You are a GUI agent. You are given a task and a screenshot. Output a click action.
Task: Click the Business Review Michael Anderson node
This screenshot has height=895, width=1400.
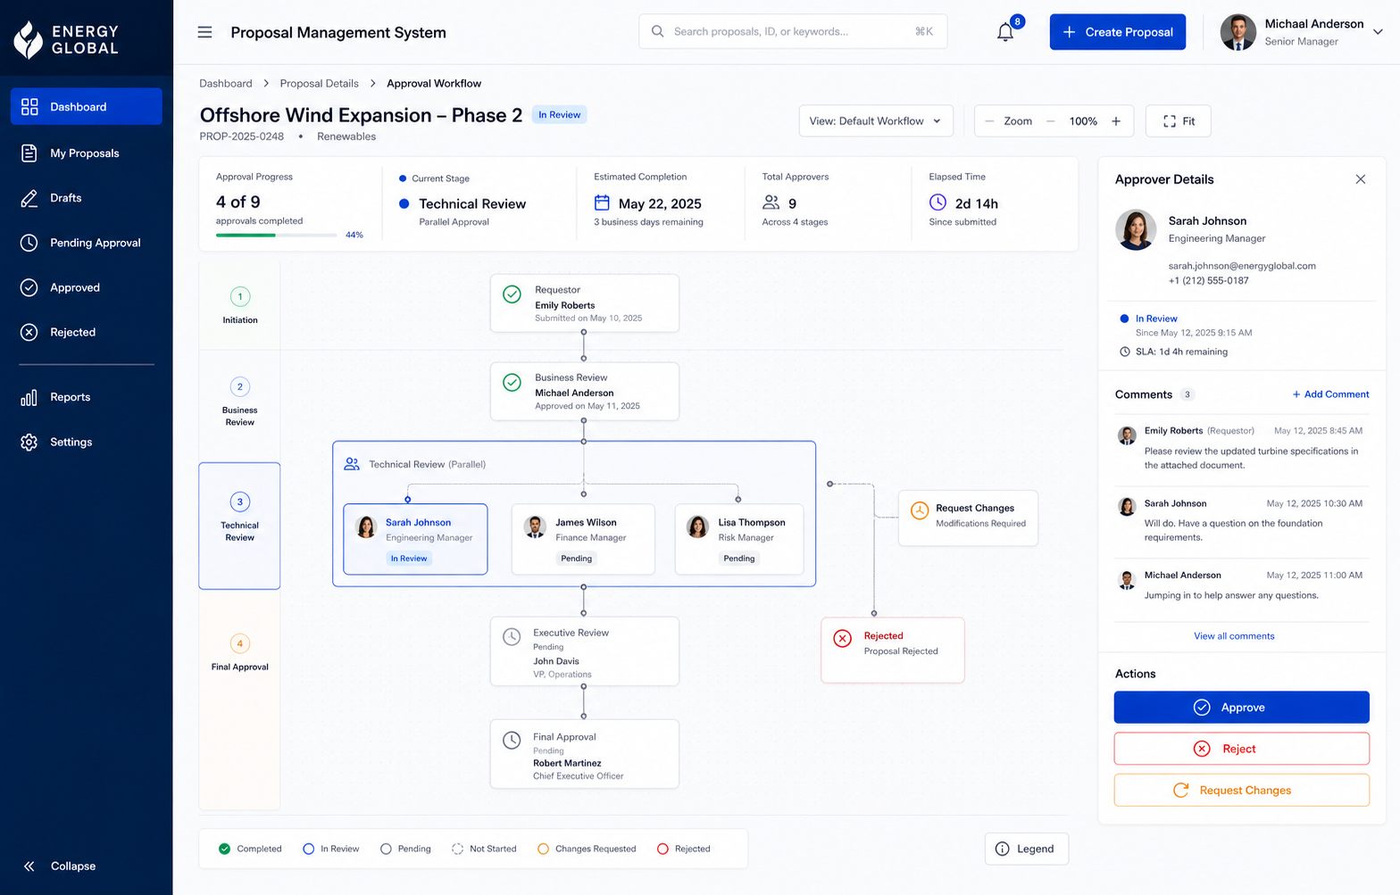(584, 392)
